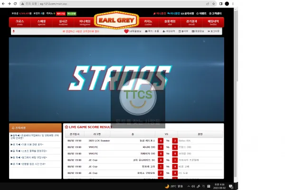
Task: Click the red button beside the casino balance
Action: tap(61, 14)
